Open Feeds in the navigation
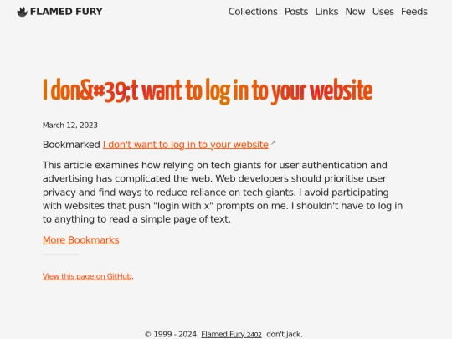This screenshot has width=452, height=339. click(414, 12)
